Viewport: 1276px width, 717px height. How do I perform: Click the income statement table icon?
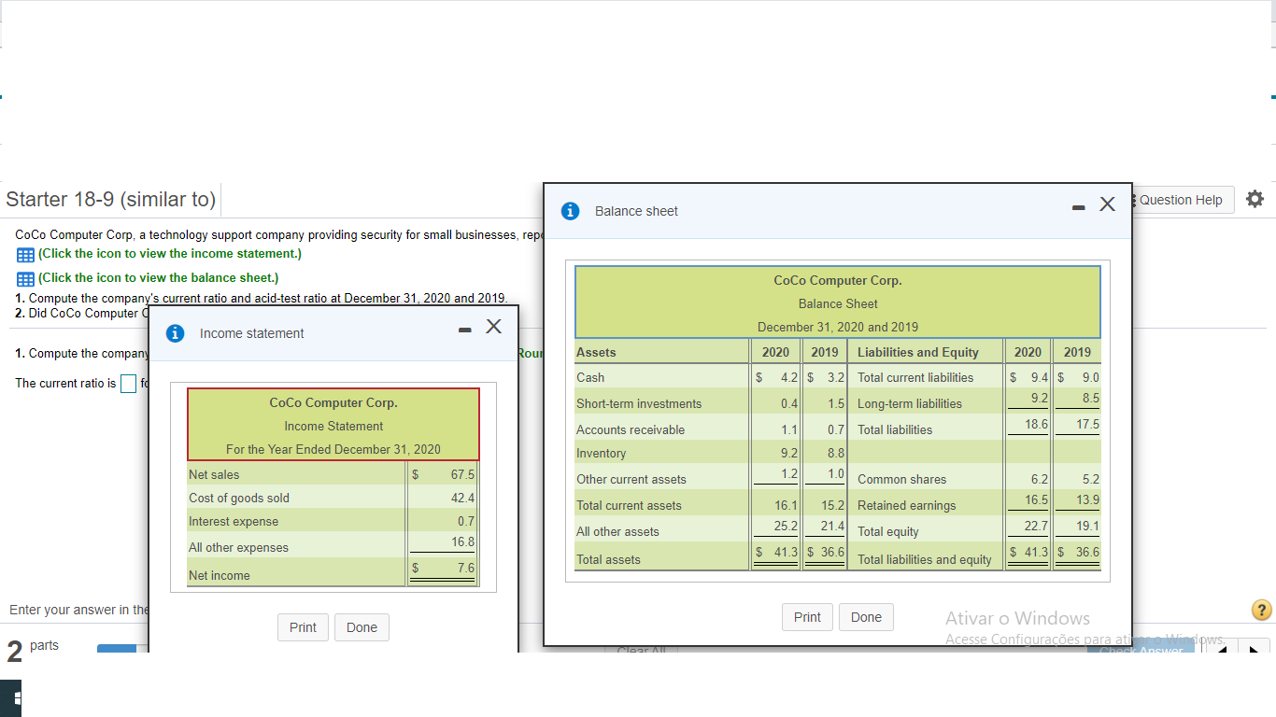coord(25,254)
